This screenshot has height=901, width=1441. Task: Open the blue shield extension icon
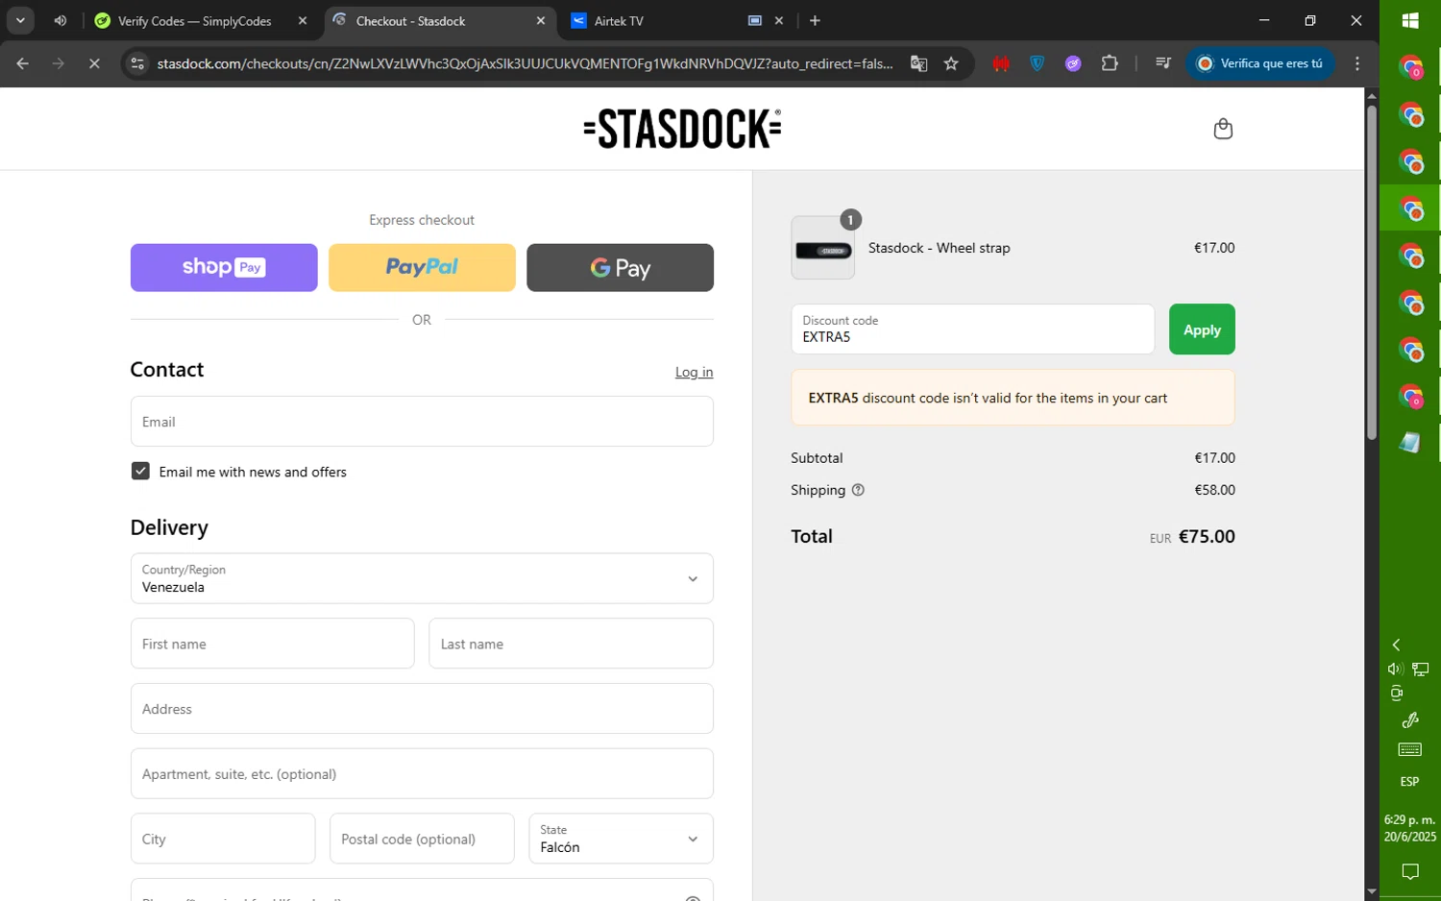tap(1037, 63)
